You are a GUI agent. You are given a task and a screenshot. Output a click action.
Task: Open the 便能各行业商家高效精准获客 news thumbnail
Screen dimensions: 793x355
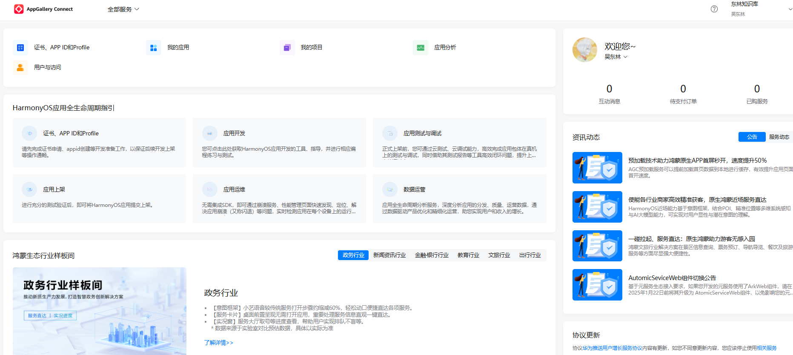pos(597,207)
